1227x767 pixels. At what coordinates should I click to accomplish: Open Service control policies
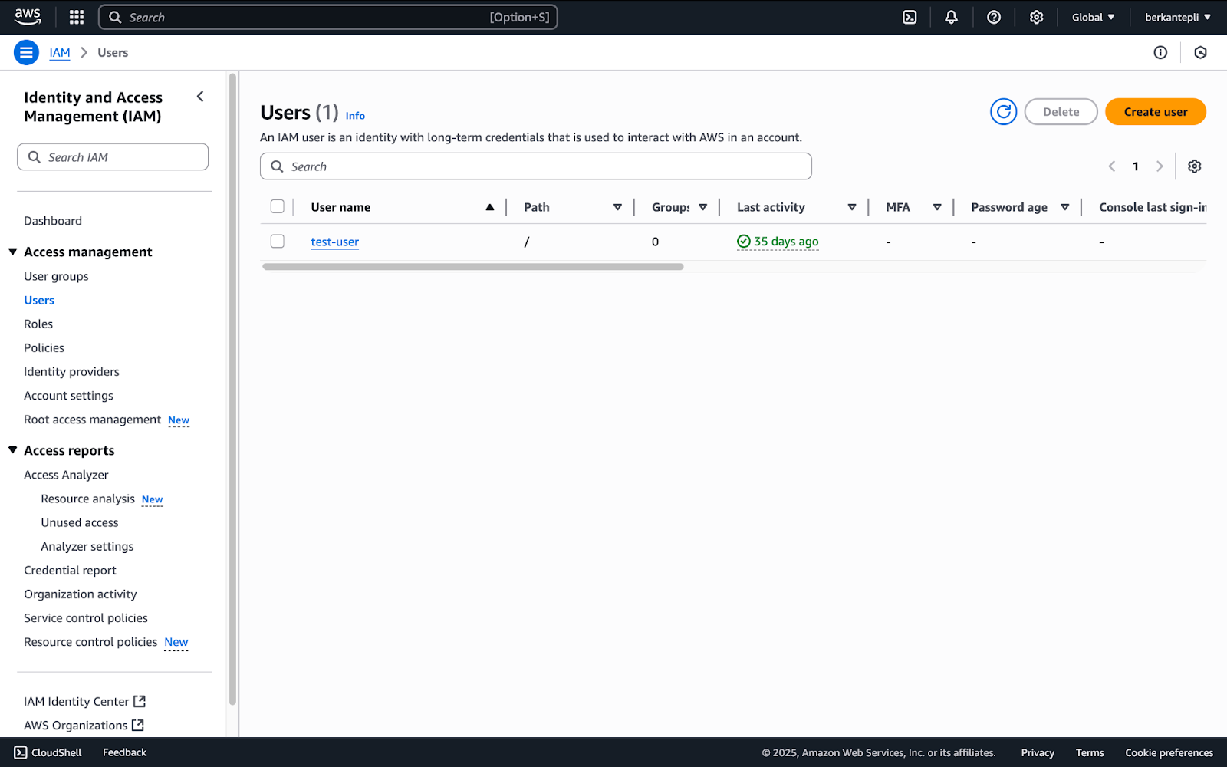(86, 617)
